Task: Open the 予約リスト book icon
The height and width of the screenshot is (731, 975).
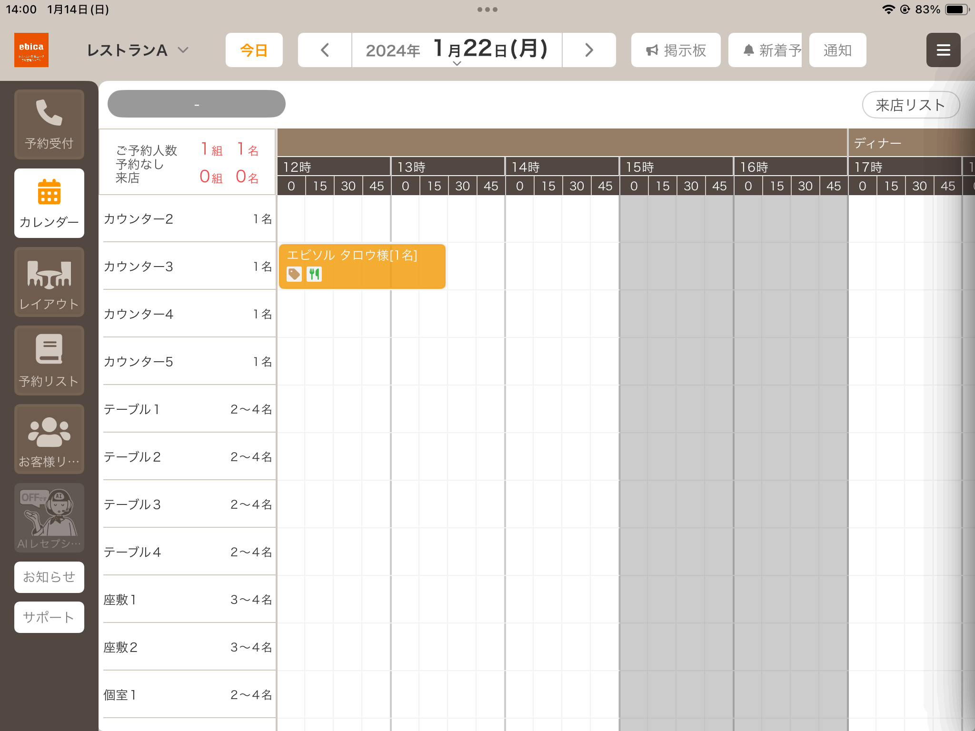Action: click(x=49, y=361)
